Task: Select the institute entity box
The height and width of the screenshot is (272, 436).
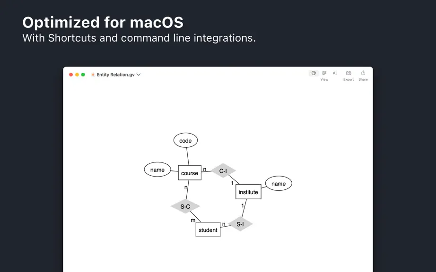Action: pyautogui.click(x=248, y=192)
